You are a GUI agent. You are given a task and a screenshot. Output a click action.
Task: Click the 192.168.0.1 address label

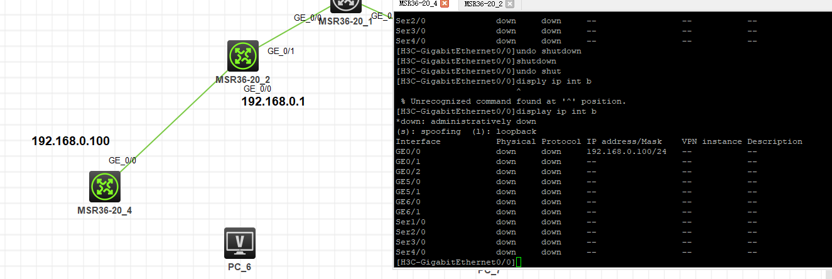(273, 101)
